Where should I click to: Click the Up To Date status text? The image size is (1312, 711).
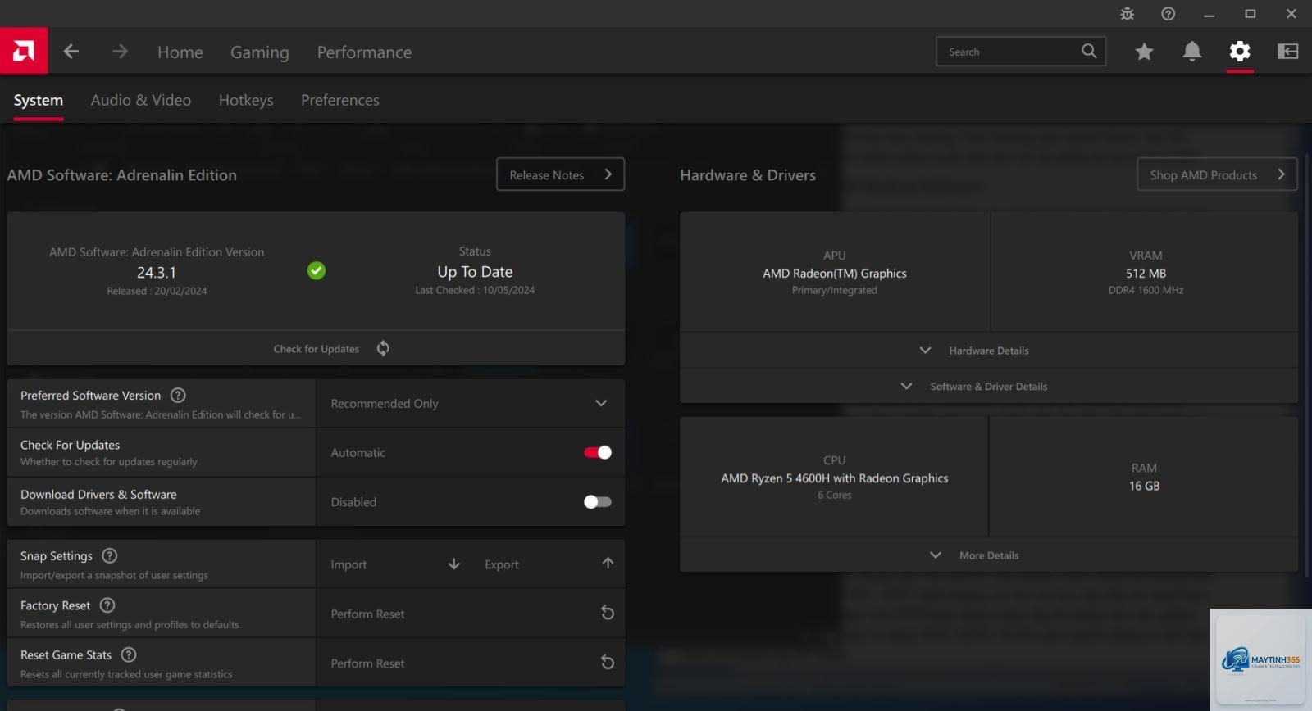tap(475, 271)
